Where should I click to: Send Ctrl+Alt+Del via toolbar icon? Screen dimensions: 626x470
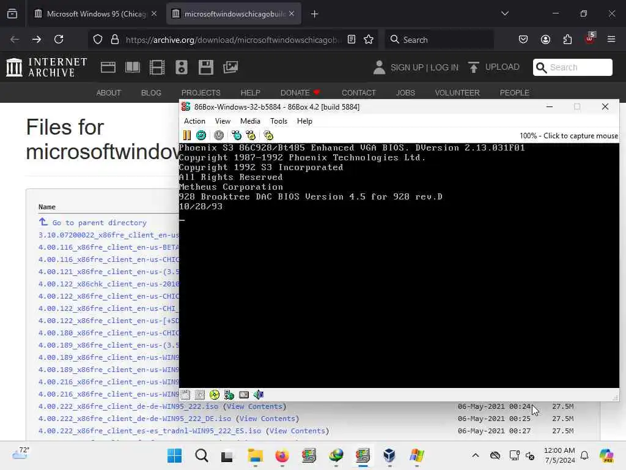(x=237, y=135)
